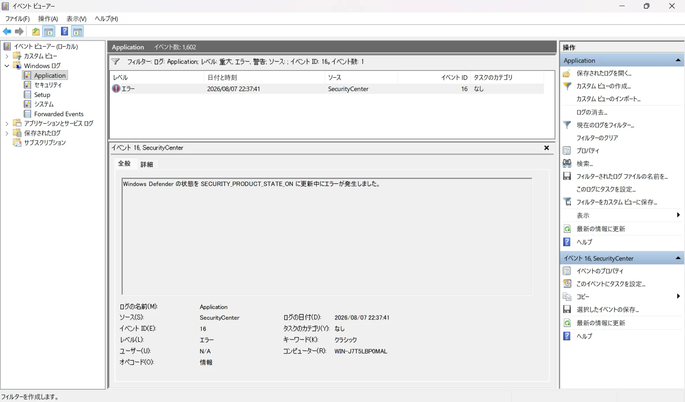Open saved log via folder icon (保存されたログを開く)
This screenshot has height=402, width=685.
(x=567, y=73)
